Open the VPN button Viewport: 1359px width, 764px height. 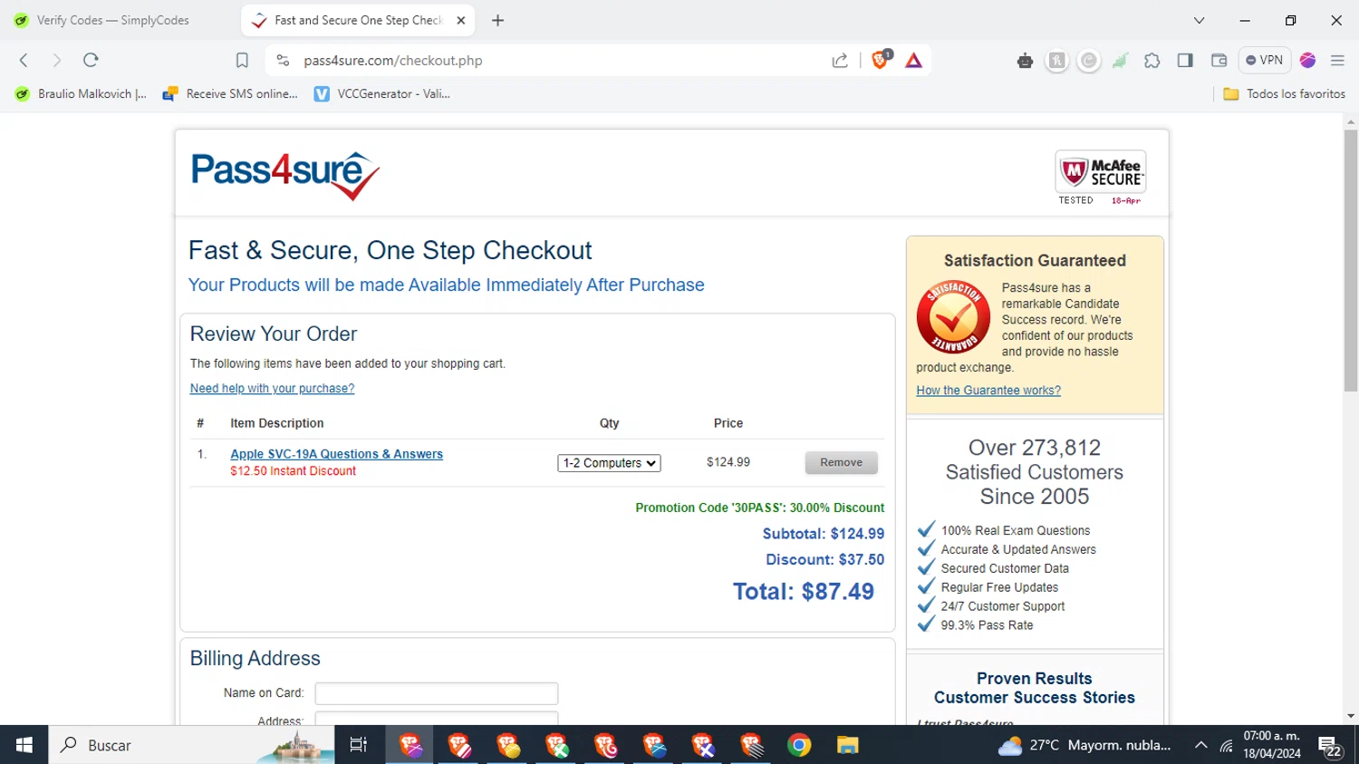(1265, 61)
